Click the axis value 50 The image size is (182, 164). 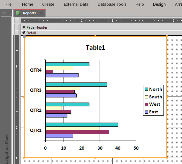(x=136, y=148)
